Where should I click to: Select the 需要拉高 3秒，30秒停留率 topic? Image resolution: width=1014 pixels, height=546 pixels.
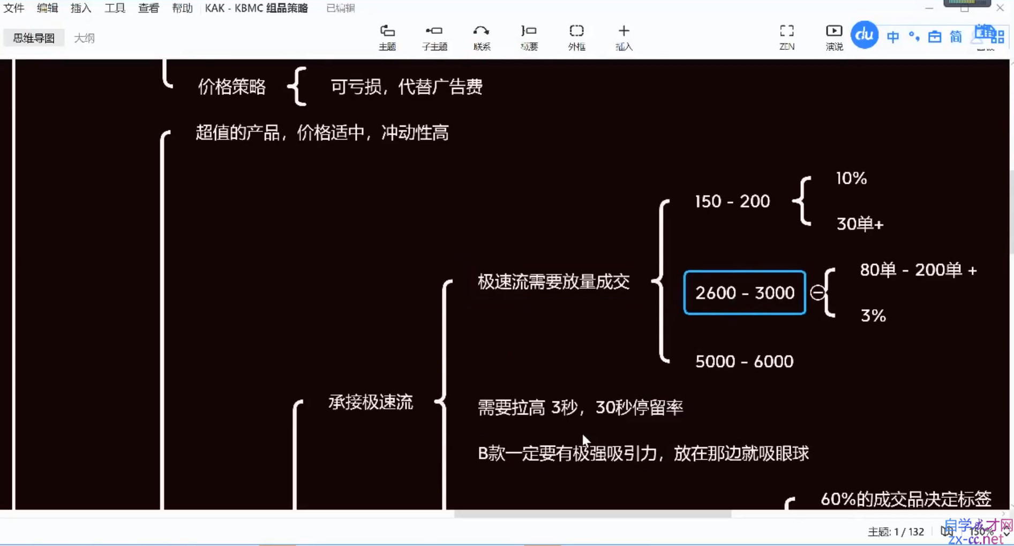(580, 407)
